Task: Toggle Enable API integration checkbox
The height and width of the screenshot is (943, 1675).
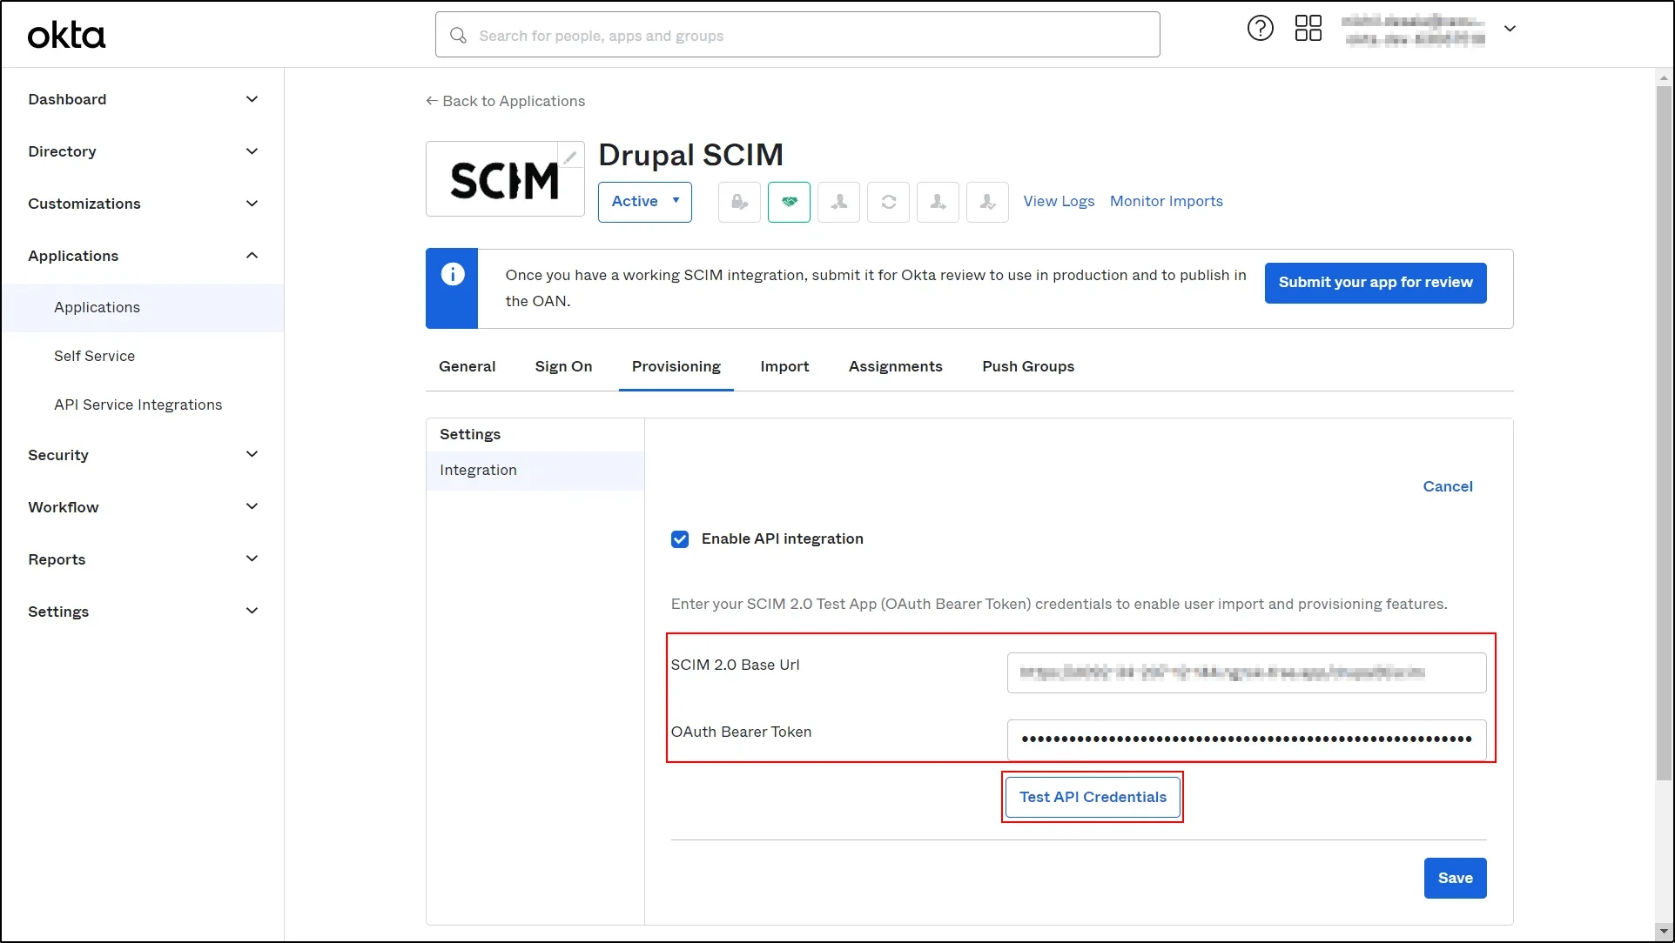Action: pos(680,539)
